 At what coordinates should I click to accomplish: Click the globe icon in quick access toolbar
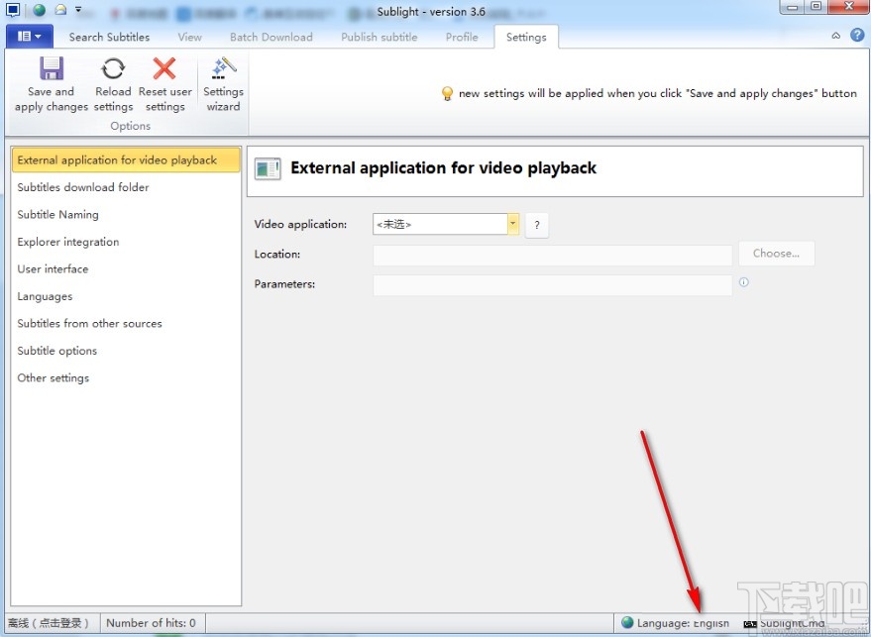pos(40,10)
